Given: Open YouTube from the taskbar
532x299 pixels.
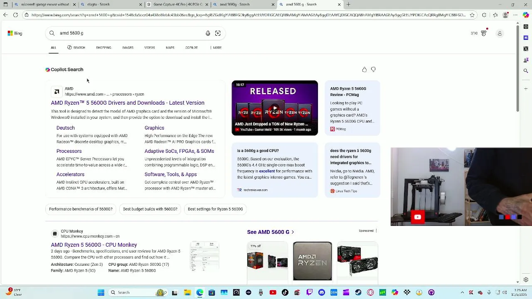Looking at the screenshot, I should (x=273, y=292).
